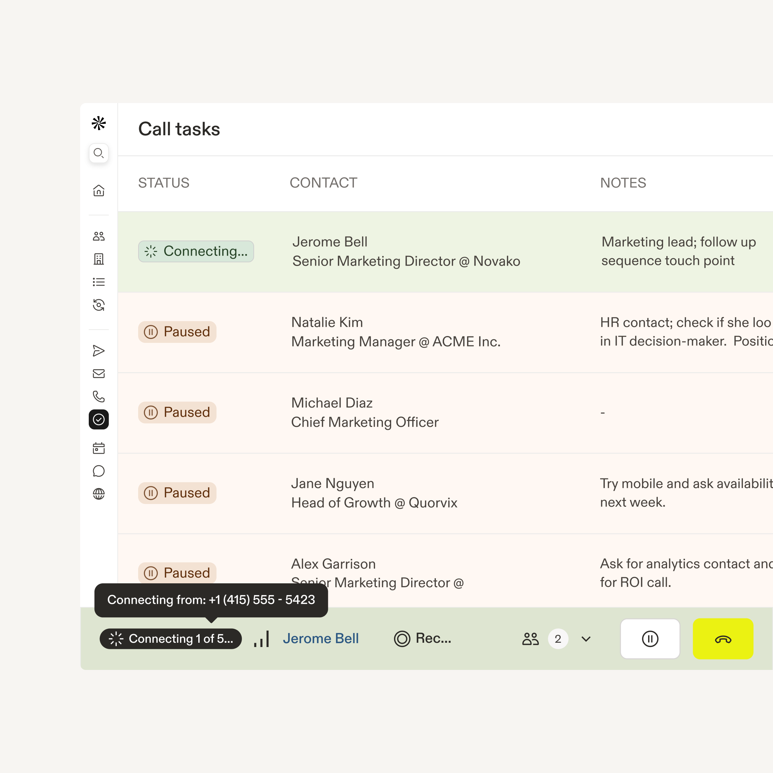Open the Email inbox icon
The width and height of the screenshot is (773, 773).
pos(98,373)
